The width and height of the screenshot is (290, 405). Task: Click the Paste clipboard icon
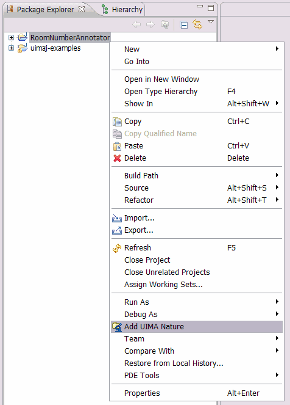[117, 146]
